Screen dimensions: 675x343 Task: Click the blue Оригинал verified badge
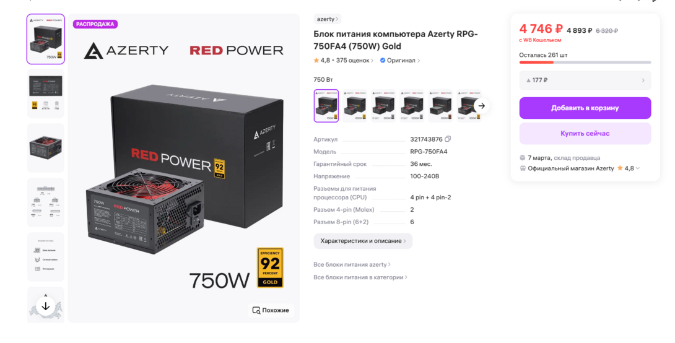point(382,61)
